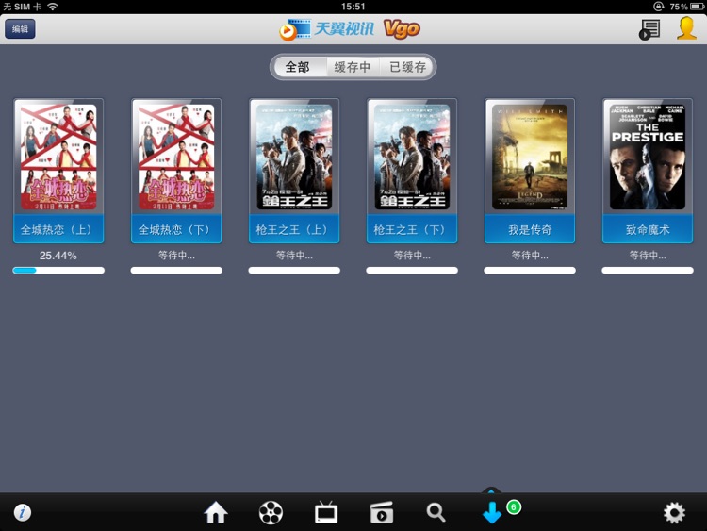Open the film reel movies icon
Screen dimensions: 707x531
point(271,512)
